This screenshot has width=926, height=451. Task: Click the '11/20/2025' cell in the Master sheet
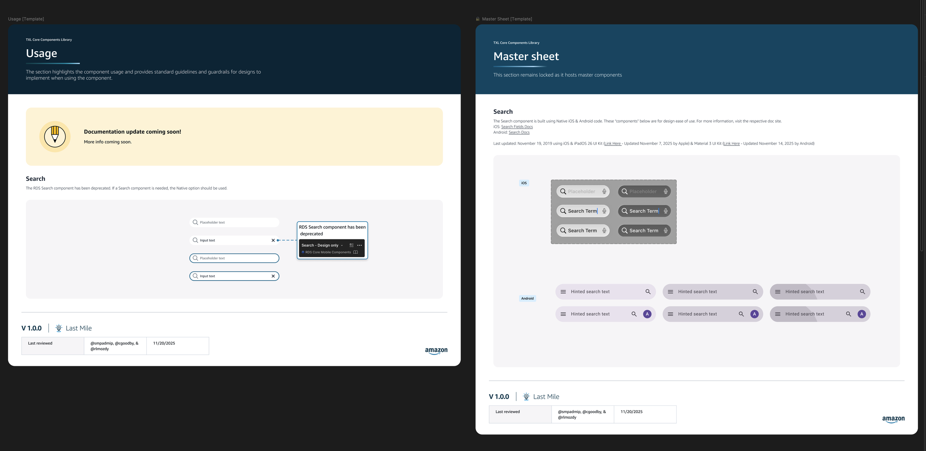[645, 414]
